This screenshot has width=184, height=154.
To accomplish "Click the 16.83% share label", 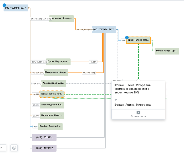I will click(x=36, y=94).
